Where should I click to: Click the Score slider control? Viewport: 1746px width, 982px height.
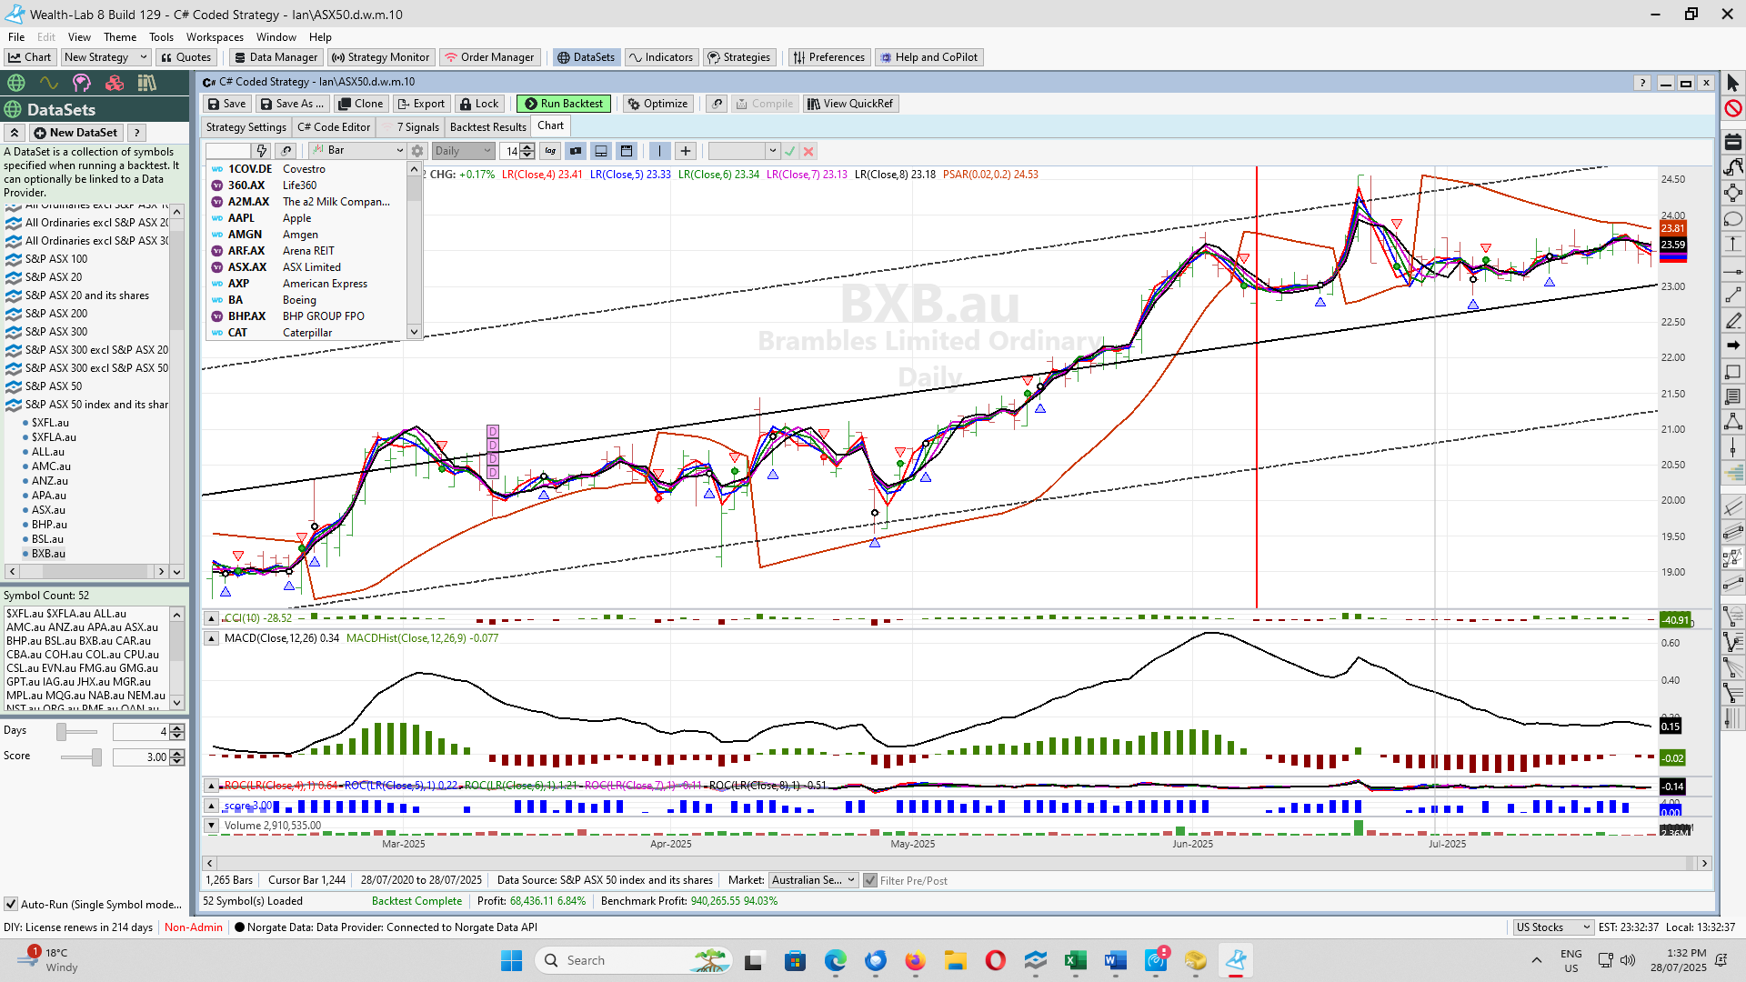(81, 757)
